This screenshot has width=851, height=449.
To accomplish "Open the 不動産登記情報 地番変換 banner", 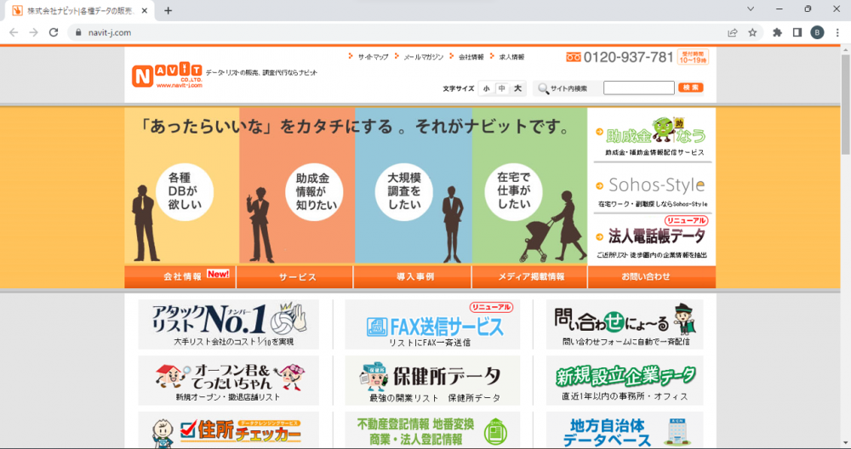I will 432,430.
